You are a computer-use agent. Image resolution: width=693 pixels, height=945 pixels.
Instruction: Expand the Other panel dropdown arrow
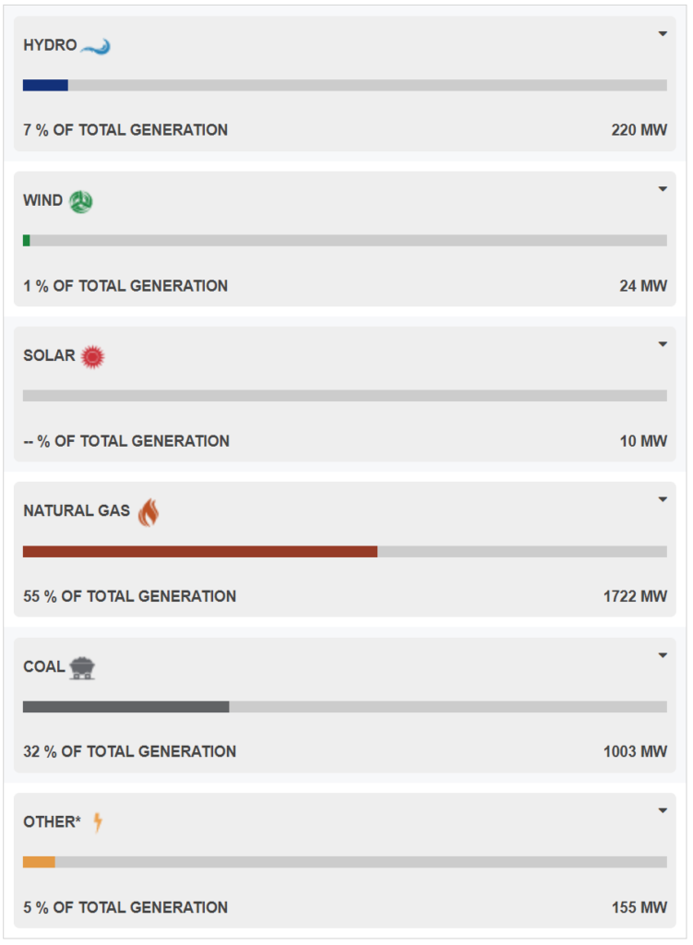tap(663, 810)
